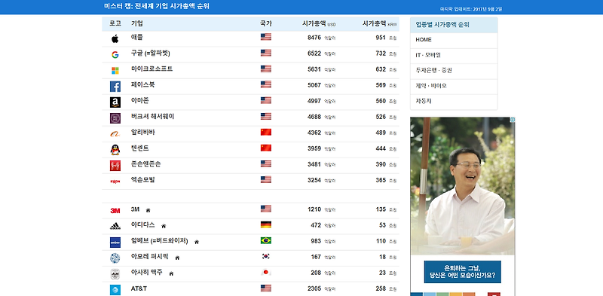Screen dimensions: 603x296
Task: Click the Google logo icon
Action: 115,54
